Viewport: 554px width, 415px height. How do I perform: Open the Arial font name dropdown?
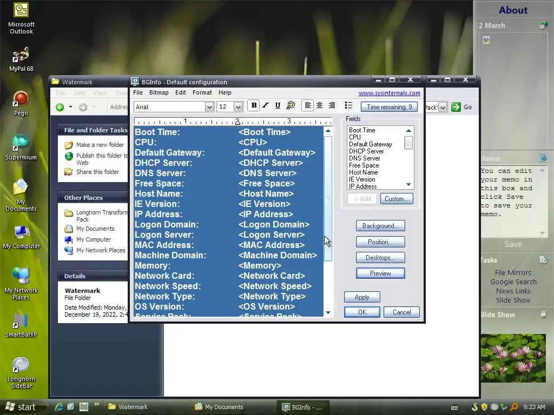pyautogui.click(x=209, y=107)
